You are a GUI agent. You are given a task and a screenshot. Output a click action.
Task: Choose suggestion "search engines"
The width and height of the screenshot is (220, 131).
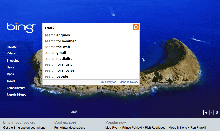tap(91, 35)
